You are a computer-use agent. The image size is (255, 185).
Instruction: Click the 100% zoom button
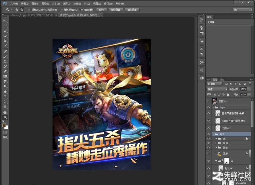click(x=102, y=10)
